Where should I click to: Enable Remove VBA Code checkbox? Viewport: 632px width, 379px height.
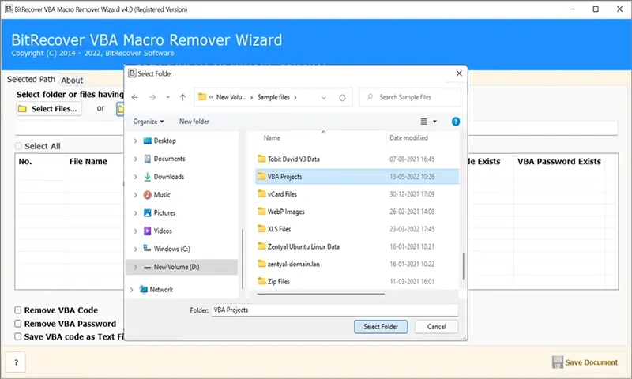coord(17,310)
